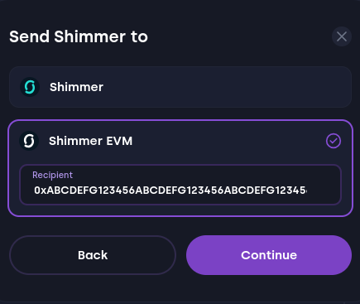Close the Send Shimmer dialog

click(x=342, y=36)
